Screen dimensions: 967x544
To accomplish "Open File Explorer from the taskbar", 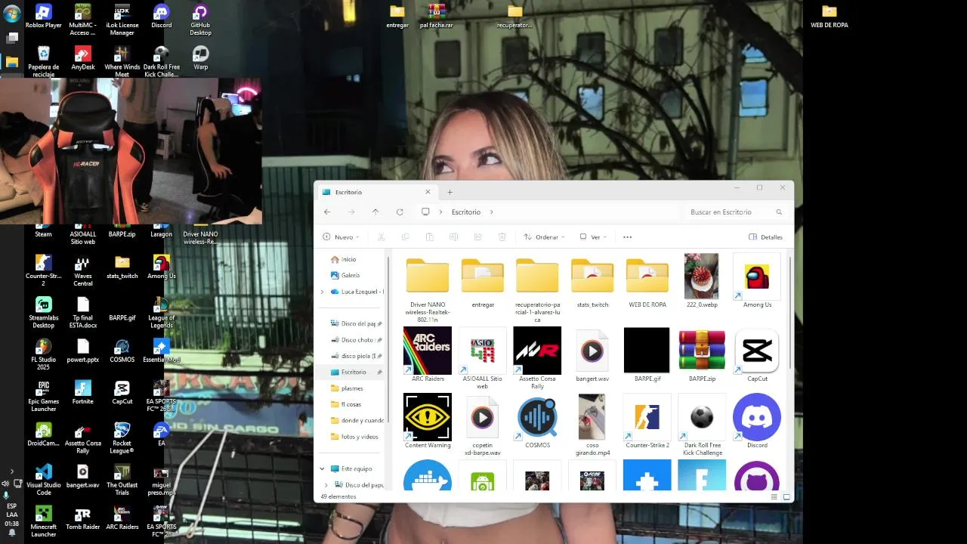I will coord(12,62).
